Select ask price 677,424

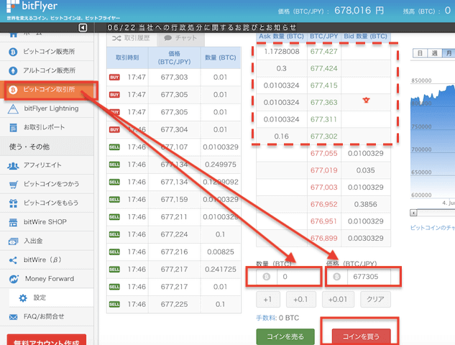pyautogui.click(x=324, y=68)
